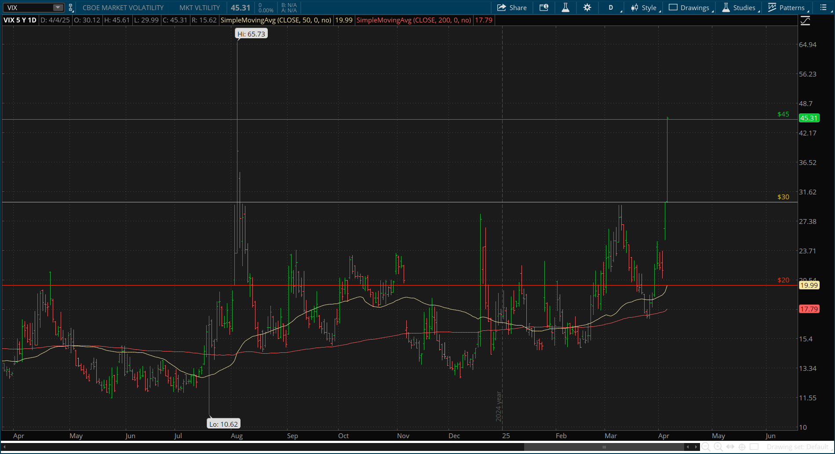Open the chart info calendar icon
The height and width of the screenshot is (454, 835).
[x=544, y=7]
